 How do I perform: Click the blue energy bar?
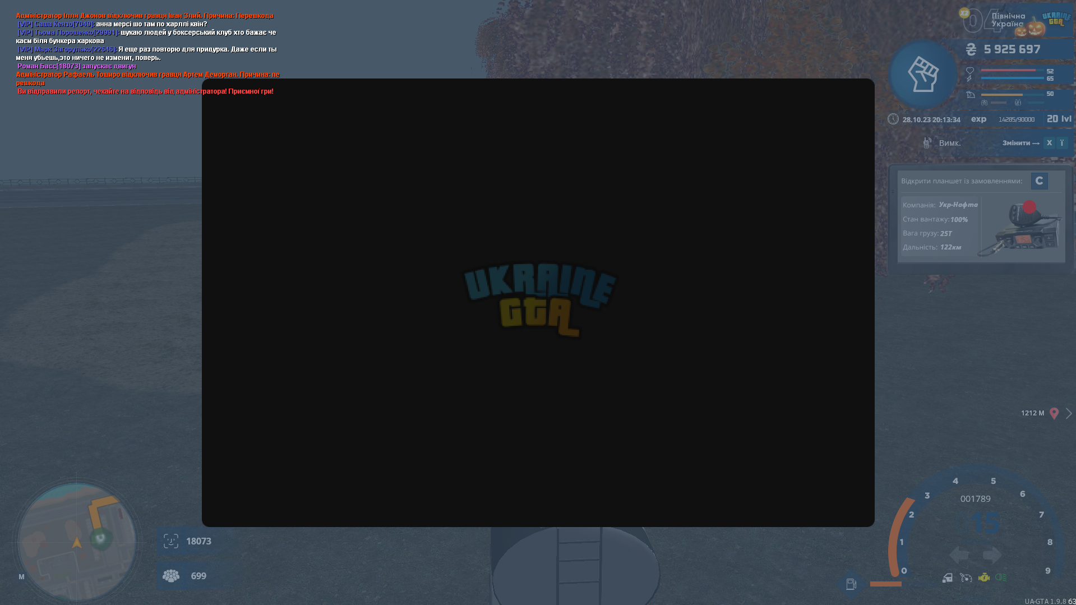click(1012, 78)
